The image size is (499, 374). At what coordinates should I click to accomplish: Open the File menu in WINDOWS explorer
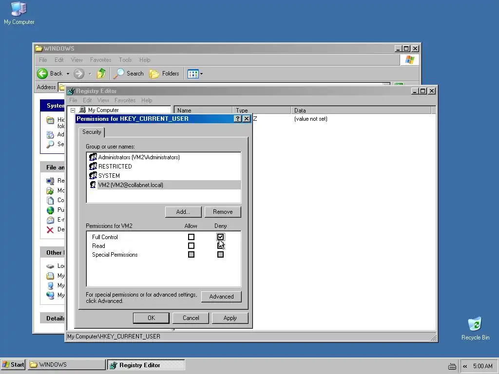(x=43, y=60)
